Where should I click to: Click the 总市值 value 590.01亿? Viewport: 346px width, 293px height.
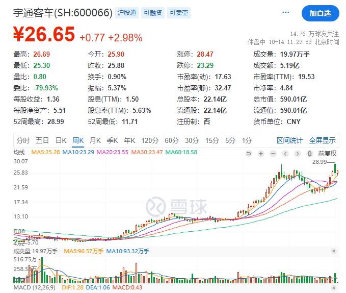tap(294, 99)
